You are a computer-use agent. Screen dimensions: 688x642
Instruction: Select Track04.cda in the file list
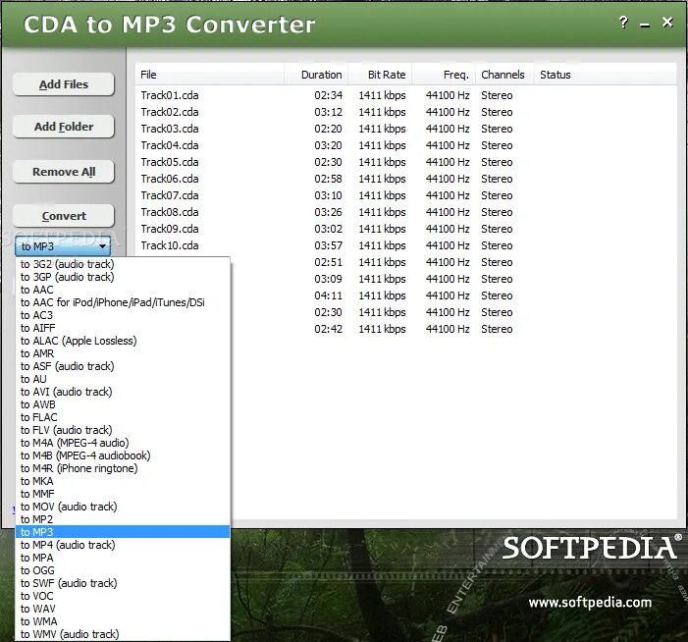click(x=170, y=145)
